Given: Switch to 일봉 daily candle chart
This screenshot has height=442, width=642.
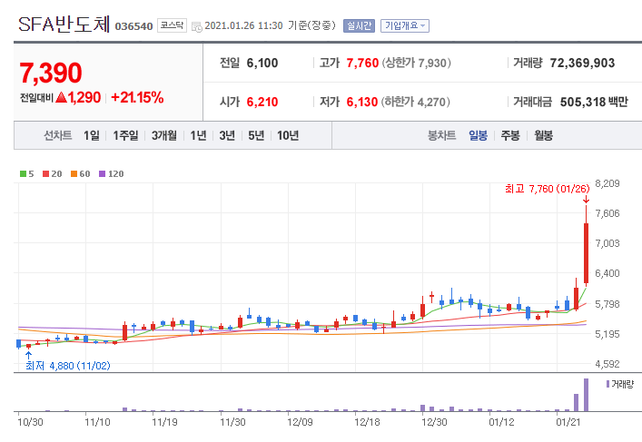Looking at the screenshot, I should click(x=479, y=135).
